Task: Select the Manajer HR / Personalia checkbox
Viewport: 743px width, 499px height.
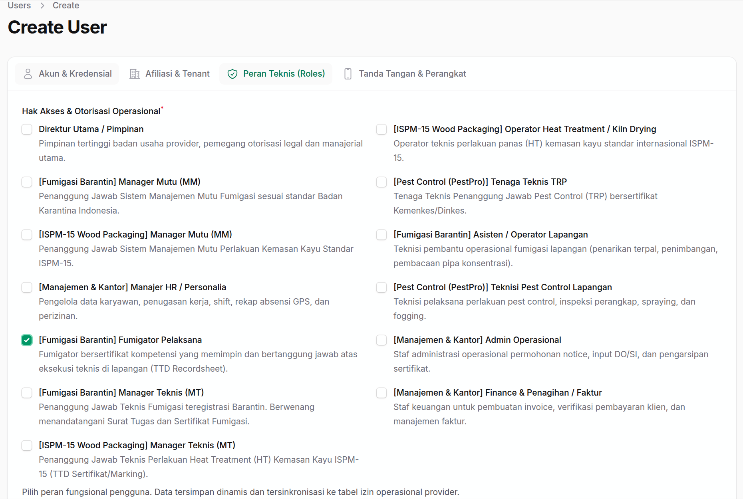Action: point(27,287)
